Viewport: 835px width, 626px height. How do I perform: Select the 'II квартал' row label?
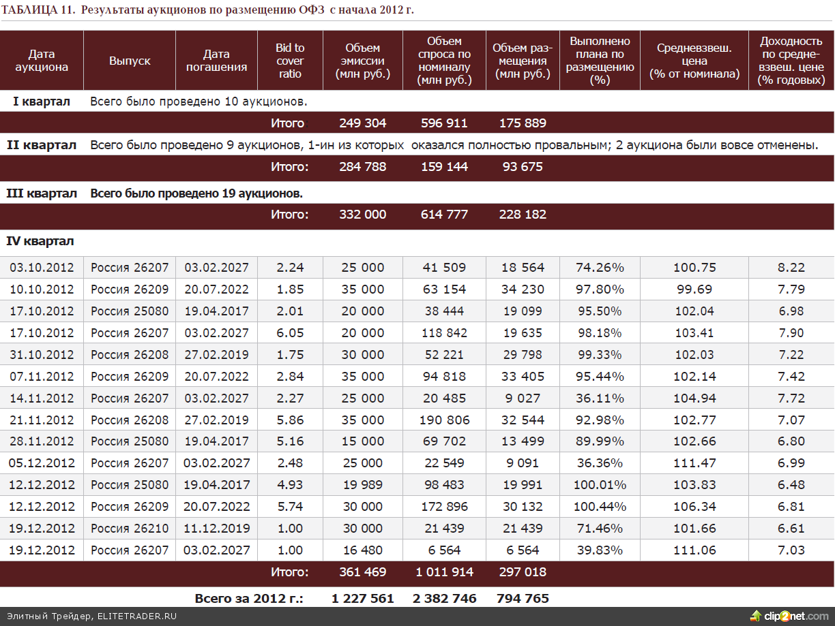[42, 145]
